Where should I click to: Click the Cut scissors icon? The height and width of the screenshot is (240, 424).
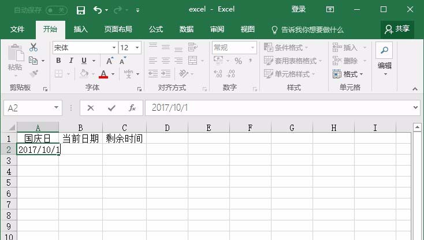[34, 47]
